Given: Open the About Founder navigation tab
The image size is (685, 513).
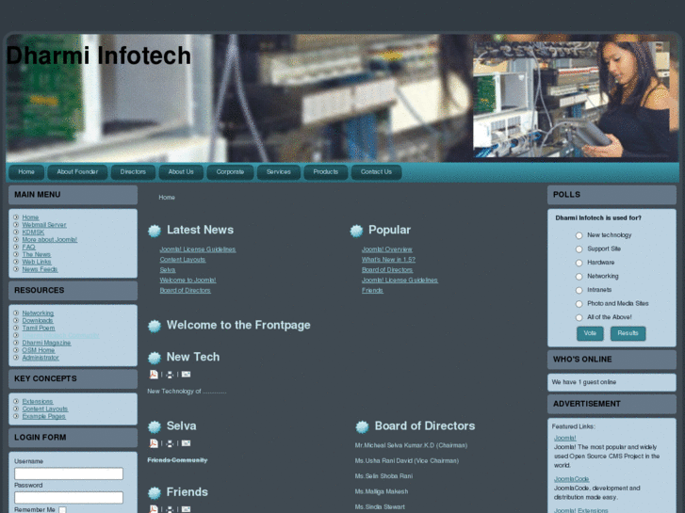Looking at the screenshot, I should 77,172.
